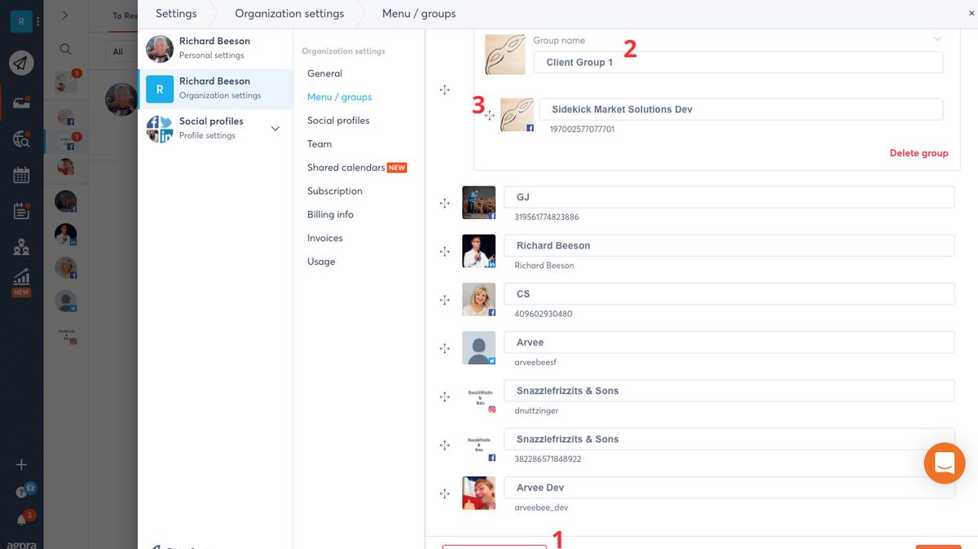Select Billing info in organization settings
Viewport: 978px width, 549px height.
click(x=330, y=214)
